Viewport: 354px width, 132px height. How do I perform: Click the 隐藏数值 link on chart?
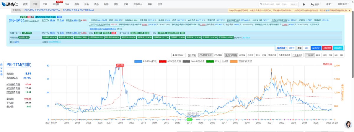[x=327, y=65]
